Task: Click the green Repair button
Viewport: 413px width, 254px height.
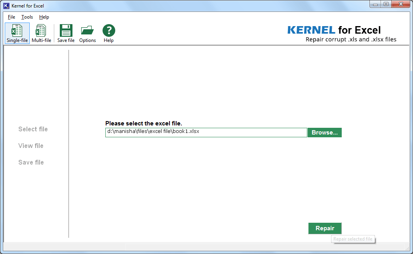Action: pos(325,228)
